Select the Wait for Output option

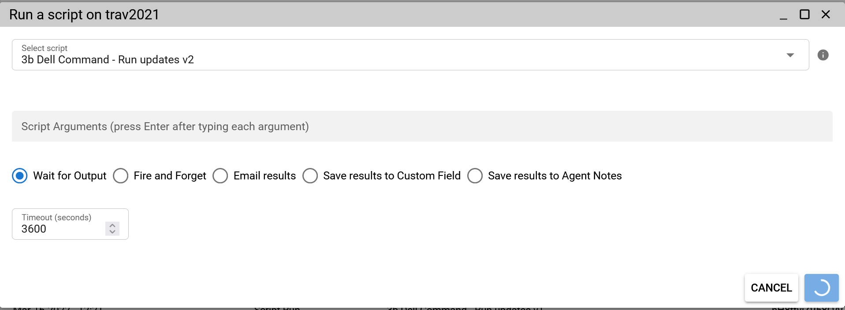[19, 175]
